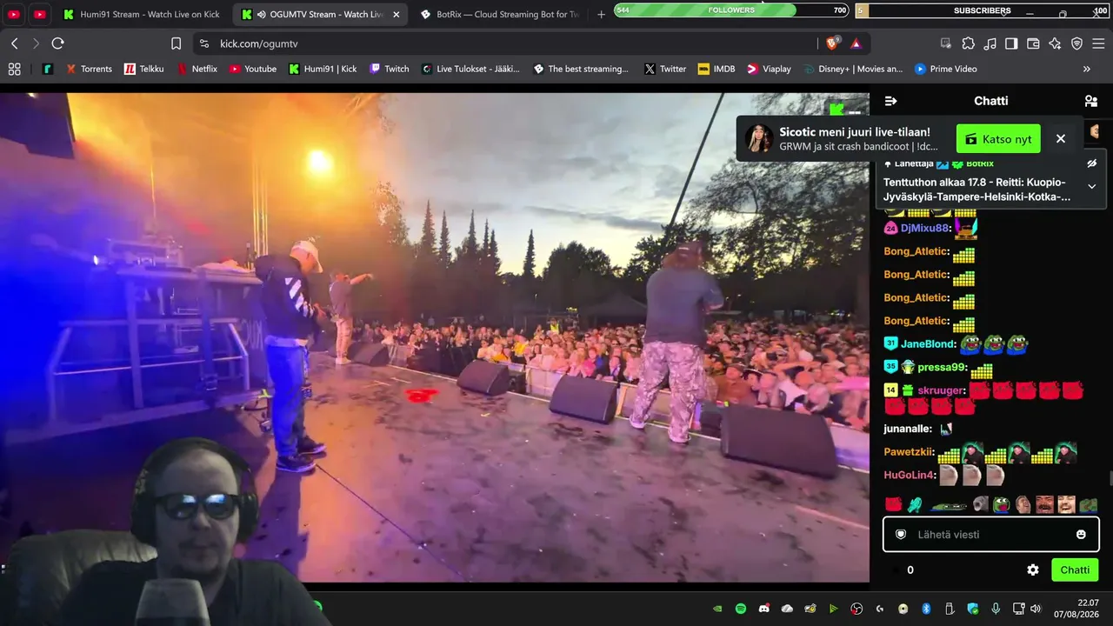Viewport: 1113px width, 626px height.
Task: Expand the pinned Tenttuthon message
Action: [x=1092, y=186]
